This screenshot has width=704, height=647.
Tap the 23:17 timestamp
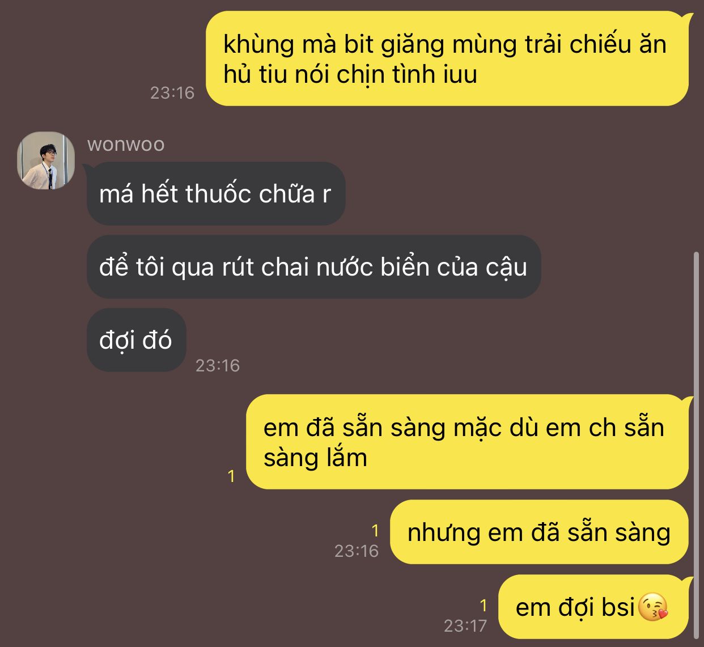(x=465, y=625)
